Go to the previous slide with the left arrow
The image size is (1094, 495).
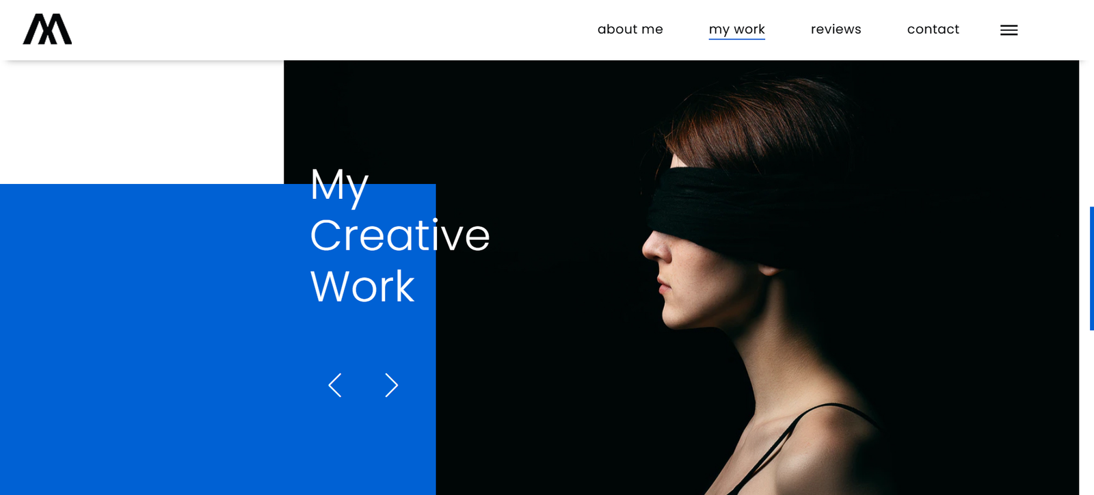click(x=334, y=385)
